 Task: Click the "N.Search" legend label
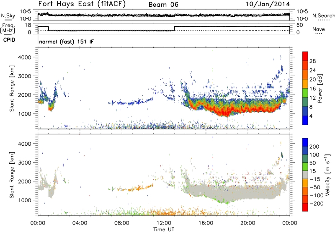click(323, 15)
